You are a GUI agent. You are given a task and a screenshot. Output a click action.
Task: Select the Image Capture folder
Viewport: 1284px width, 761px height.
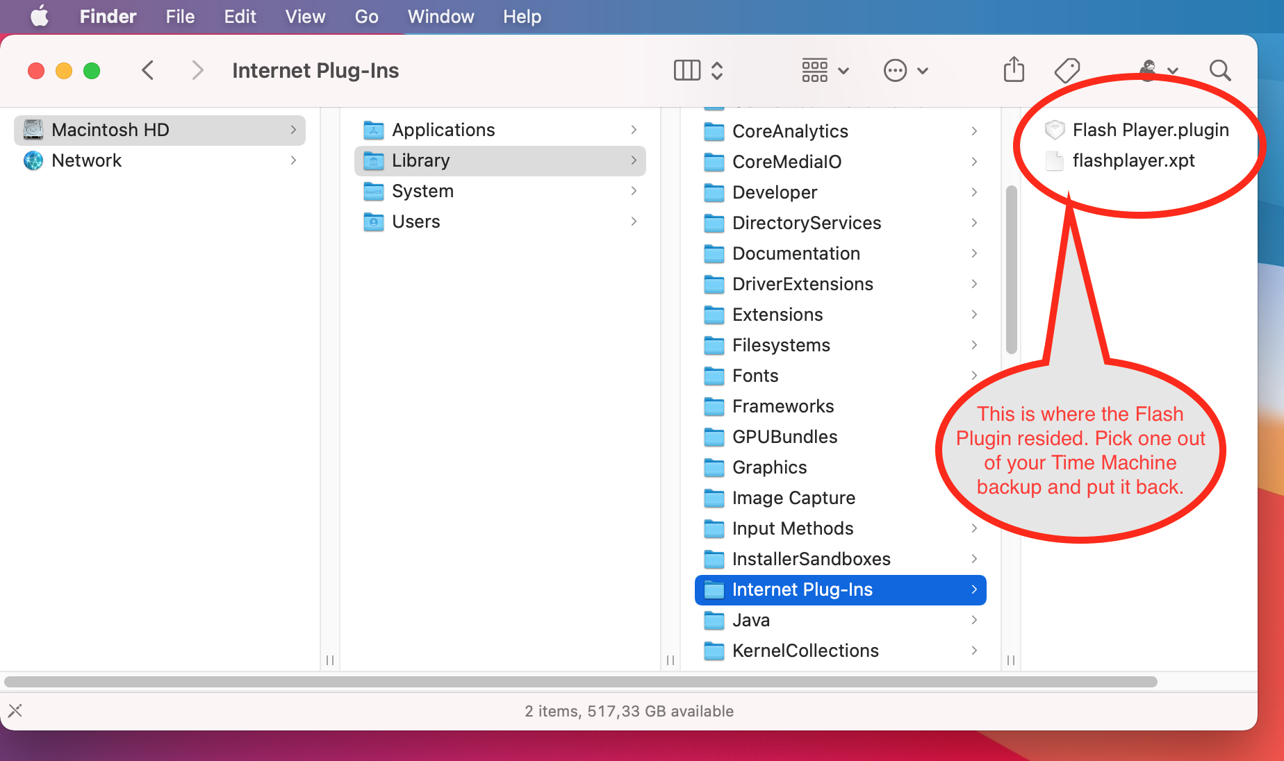point(841,498)
